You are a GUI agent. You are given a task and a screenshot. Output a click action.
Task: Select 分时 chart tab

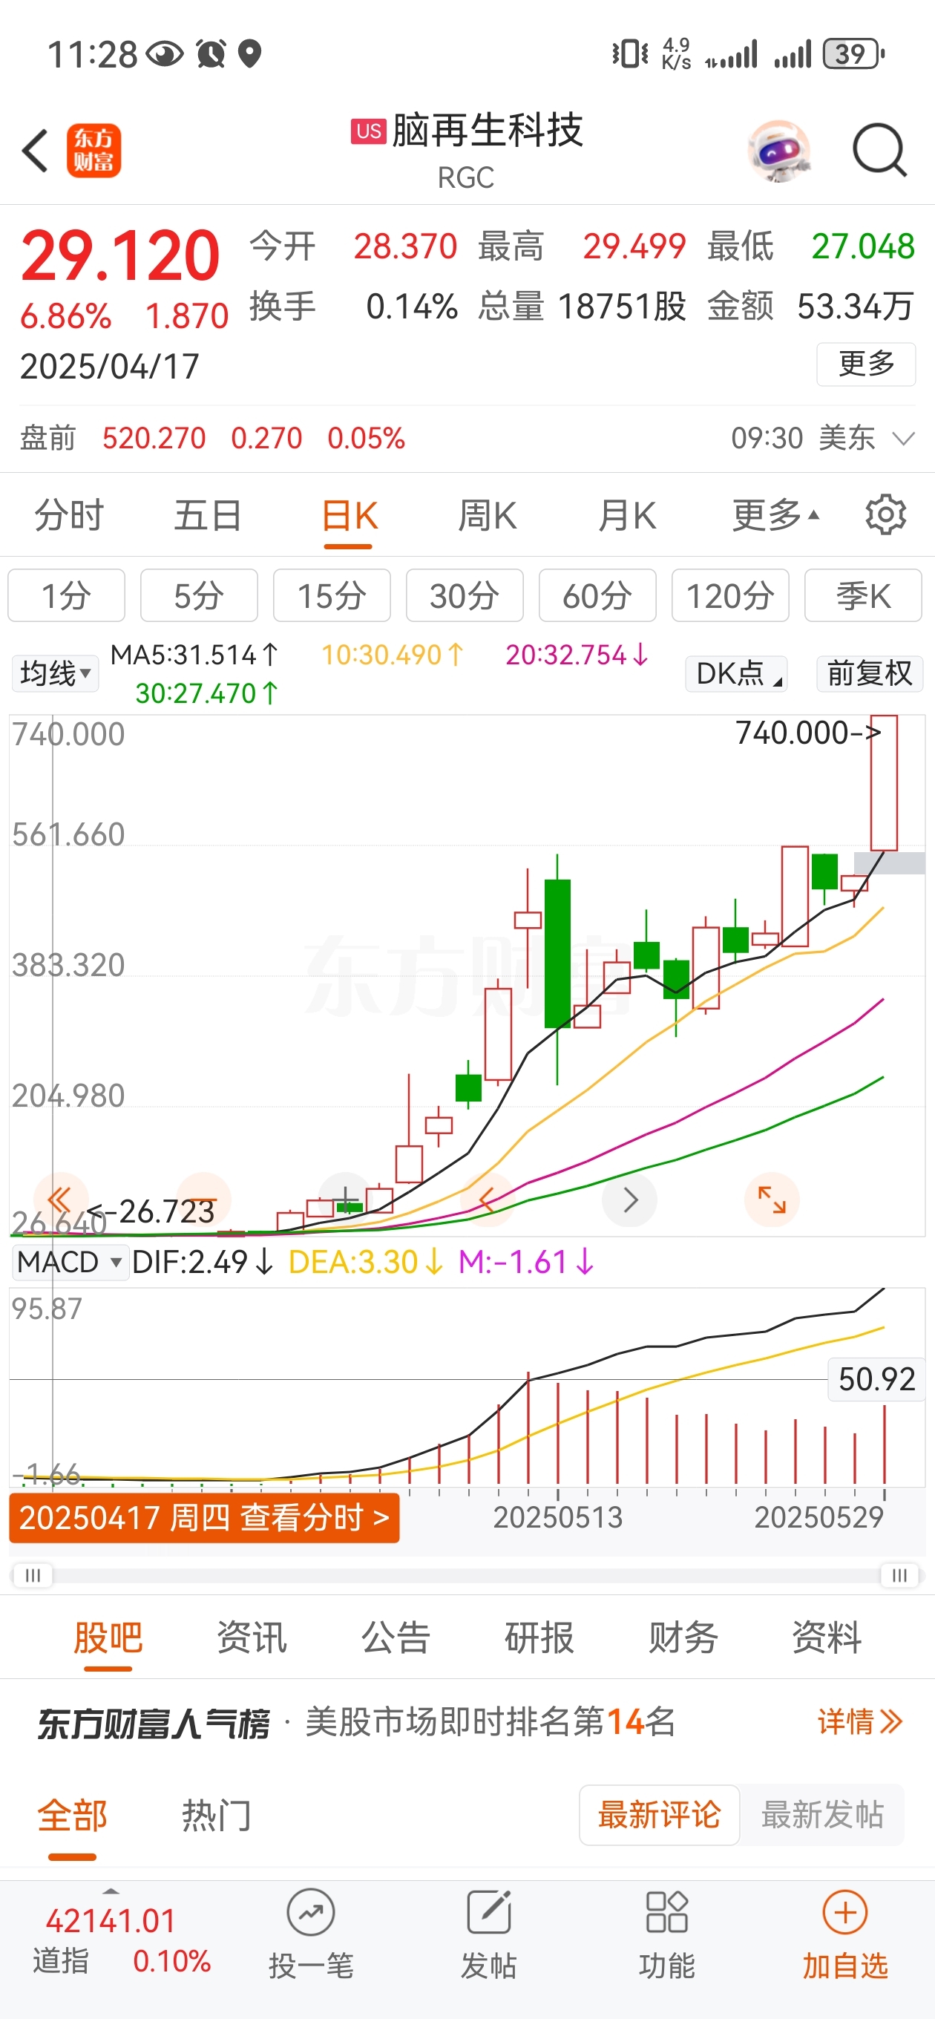coord(69,515)
